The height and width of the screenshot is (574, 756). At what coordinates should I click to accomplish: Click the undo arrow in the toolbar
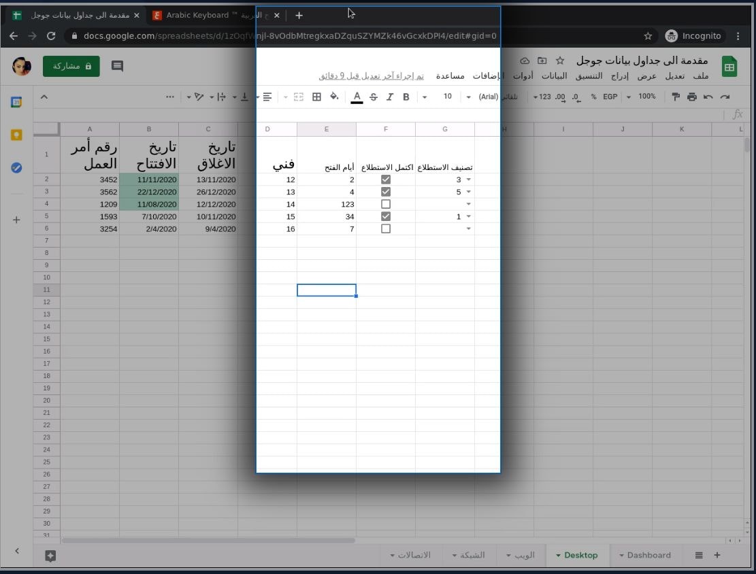coord(708,97)
